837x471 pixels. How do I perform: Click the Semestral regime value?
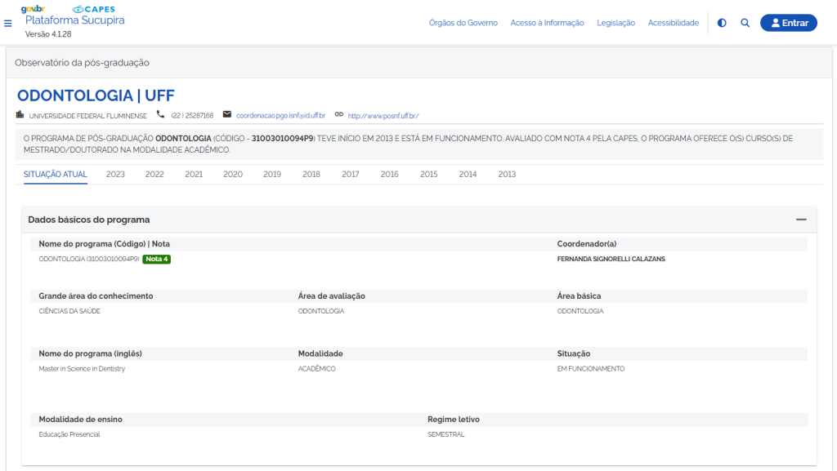(x=445, y=434)
